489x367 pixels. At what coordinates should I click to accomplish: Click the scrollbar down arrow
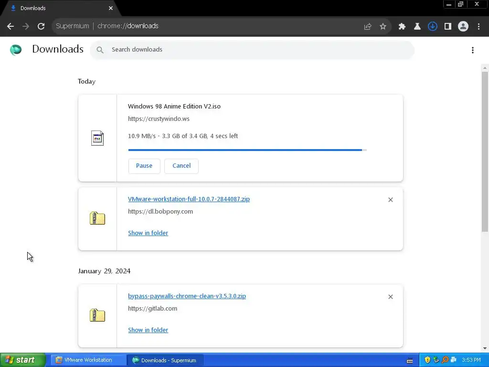(x=485, y=348)
